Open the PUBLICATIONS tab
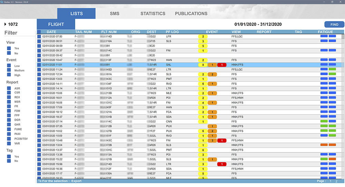 (x=191, y=14)
